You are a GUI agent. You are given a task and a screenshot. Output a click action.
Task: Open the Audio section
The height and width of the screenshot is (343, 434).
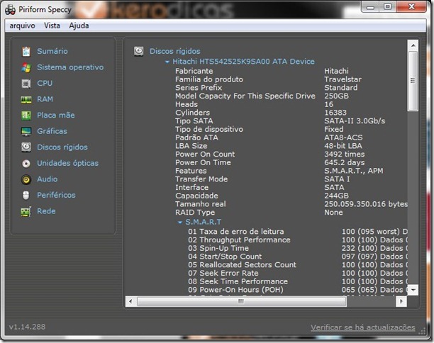click(x=48, y=179)
